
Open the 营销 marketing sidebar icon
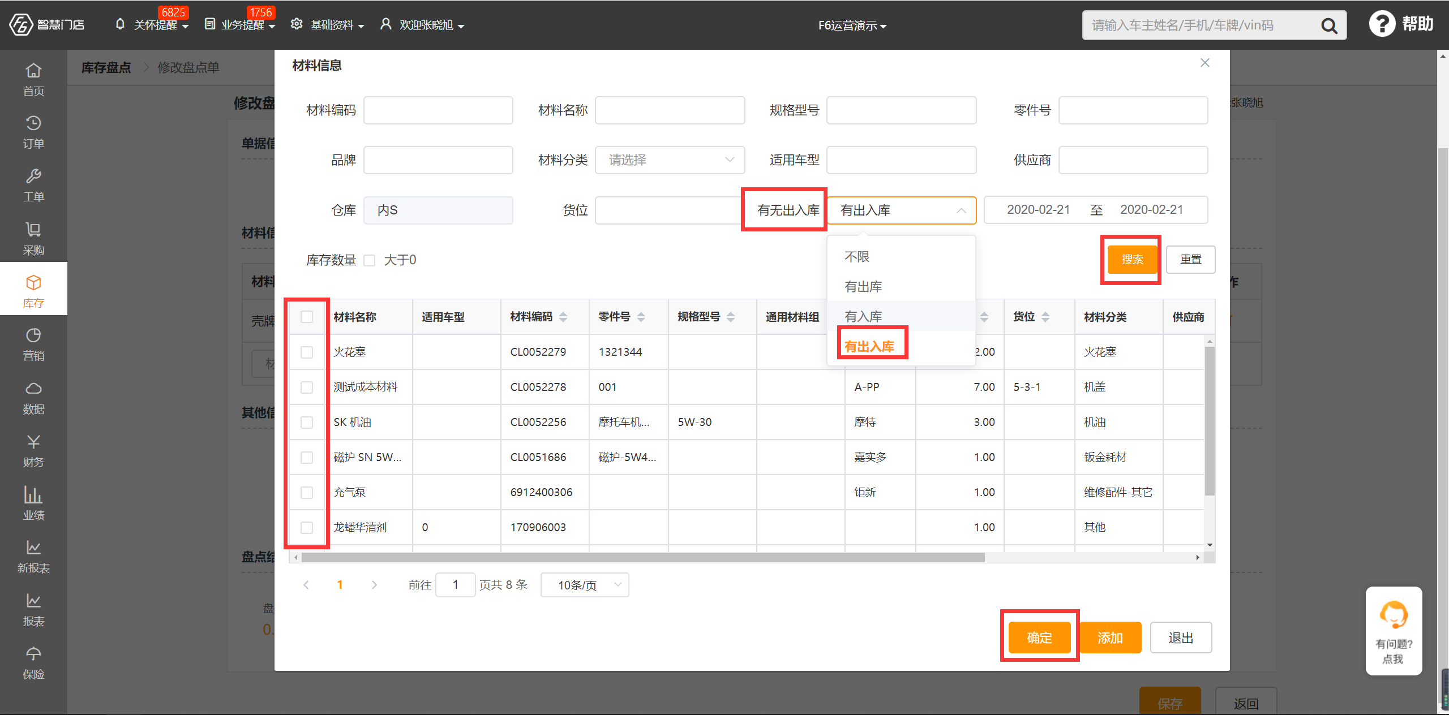[33, 344]
